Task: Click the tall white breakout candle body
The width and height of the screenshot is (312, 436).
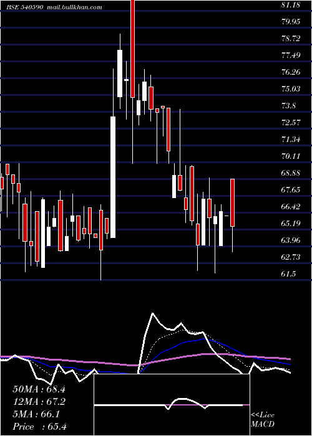Action: click(113, 177)
